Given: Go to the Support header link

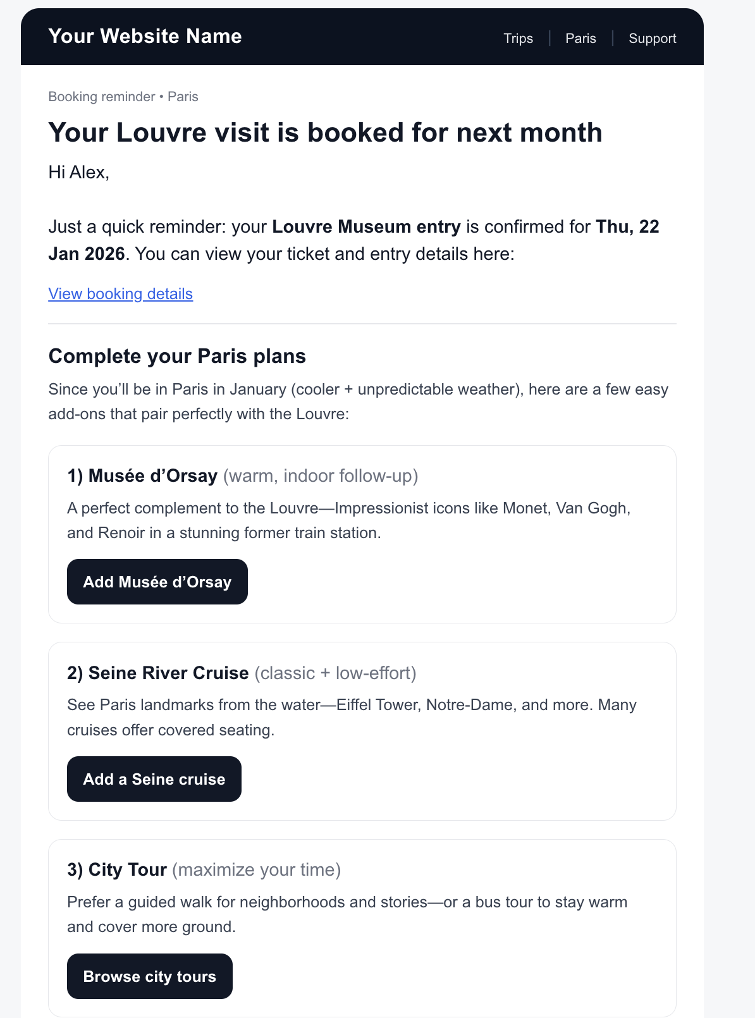Looking at the screenshot, I should click(x=652, y=39).
